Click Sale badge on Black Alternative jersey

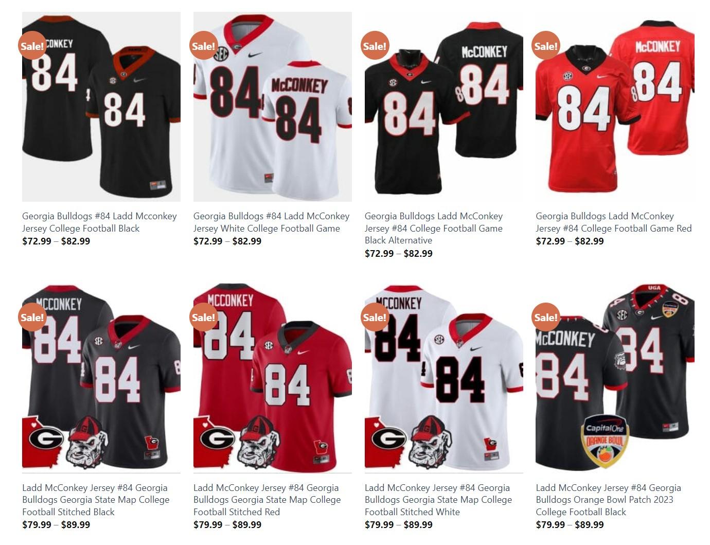click(x=375, y=45)
